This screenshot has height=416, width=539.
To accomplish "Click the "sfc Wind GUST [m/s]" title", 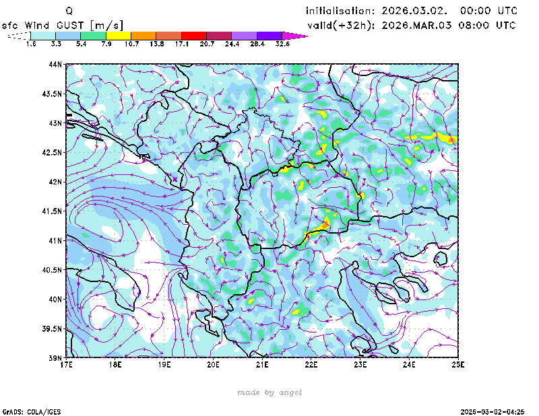I will (x=62, y=25).
